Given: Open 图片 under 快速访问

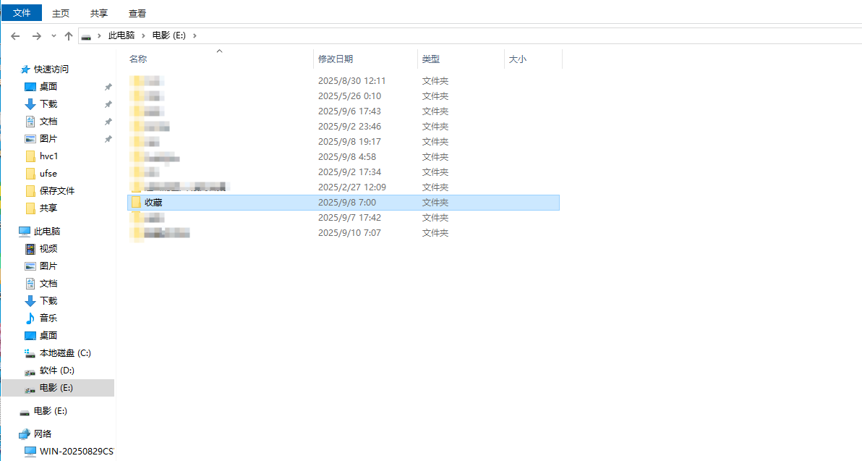Looking at the screenshot, I should pos(48,139).
